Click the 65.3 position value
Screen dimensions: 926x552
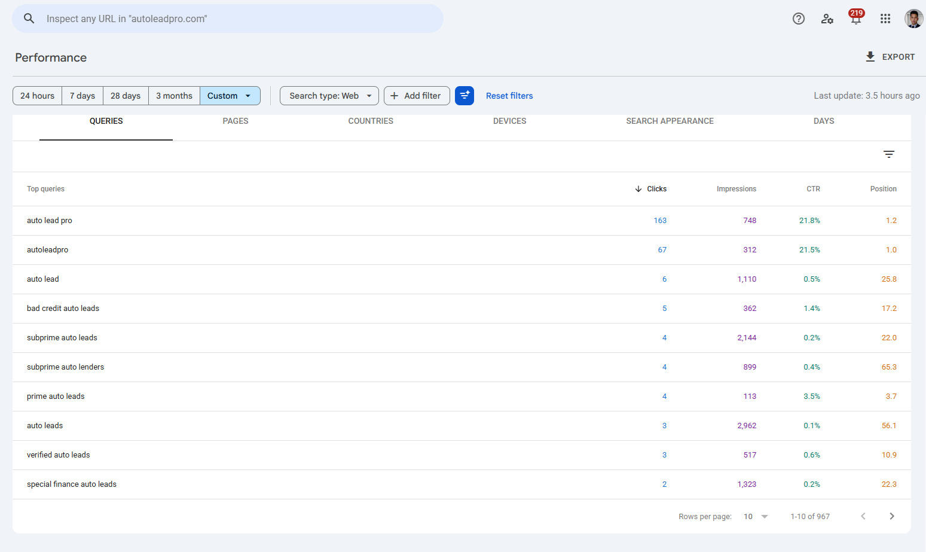click(889, 367)
